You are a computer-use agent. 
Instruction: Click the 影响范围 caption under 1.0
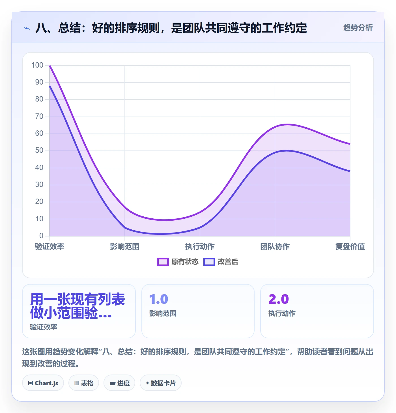click(x=163, y=313)
